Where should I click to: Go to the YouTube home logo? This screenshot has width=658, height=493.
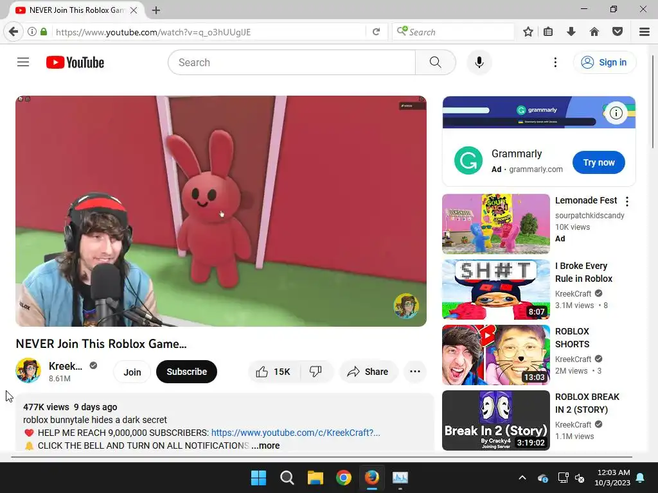(x=75, y=62)
